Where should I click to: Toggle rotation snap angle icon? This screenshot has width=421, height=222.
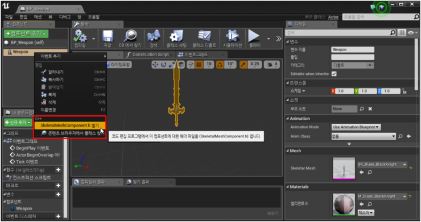click(220, 64)
